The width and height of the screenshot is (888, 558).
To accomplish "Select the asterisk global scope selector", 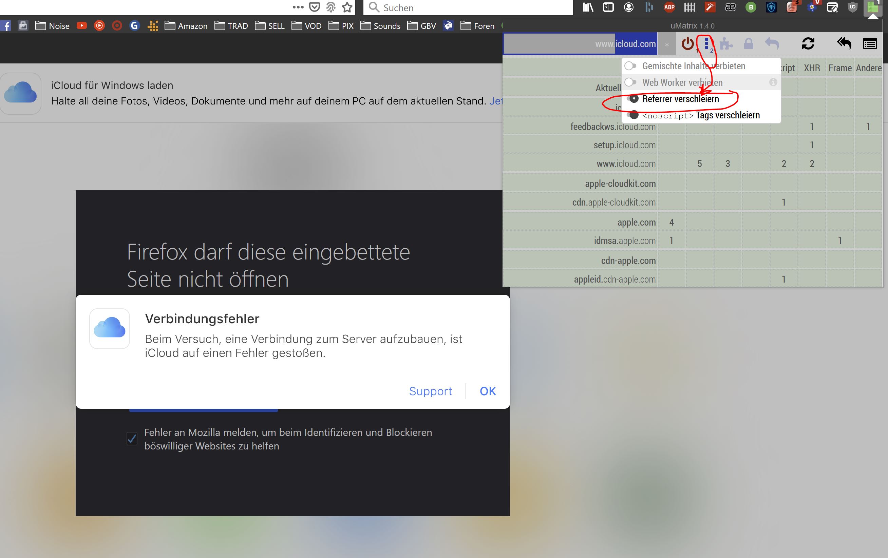I will click(x=667, y=44).
